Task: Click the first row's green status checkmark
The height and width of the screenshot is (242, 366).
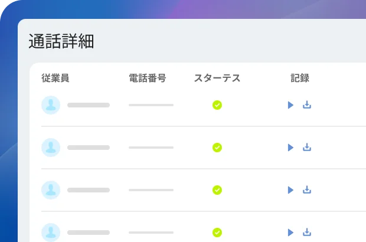Action: pyautogui.click(x=217, y=105)
